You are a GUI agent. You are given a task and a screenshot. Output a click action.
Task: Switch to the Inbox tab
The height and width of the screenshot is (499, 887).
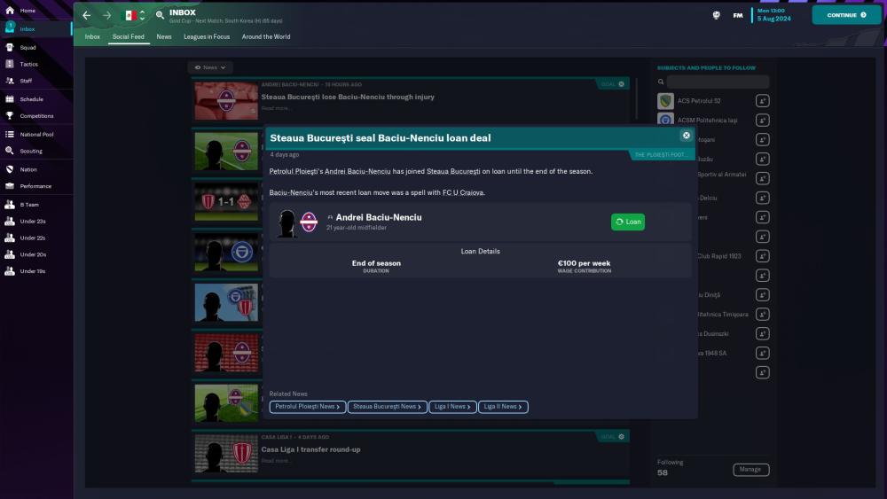pos(92,36)
